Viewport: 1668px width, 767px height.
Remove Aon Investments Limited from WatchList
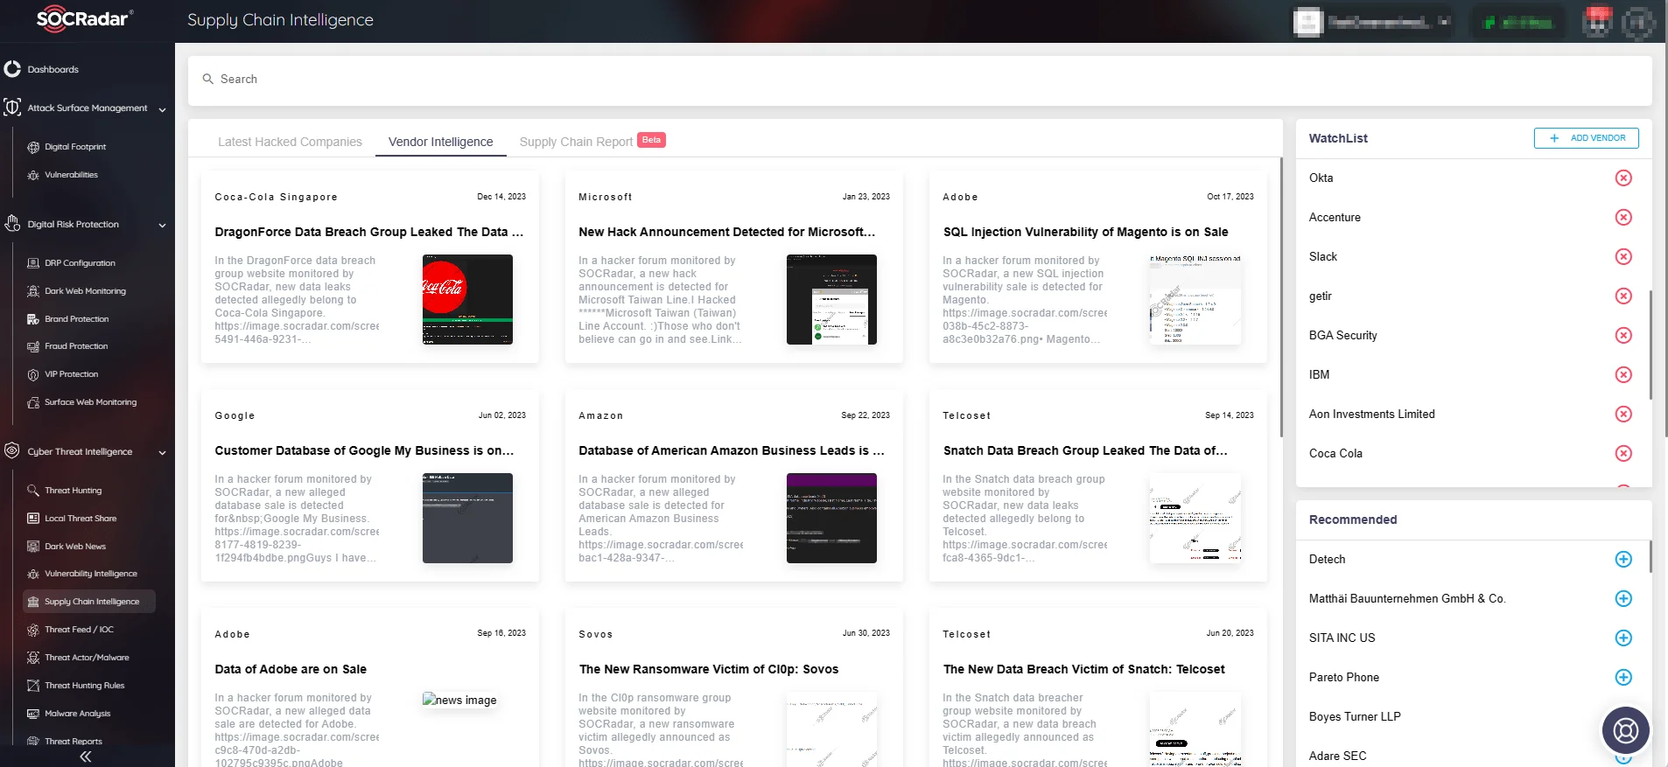coord(1623,415)
